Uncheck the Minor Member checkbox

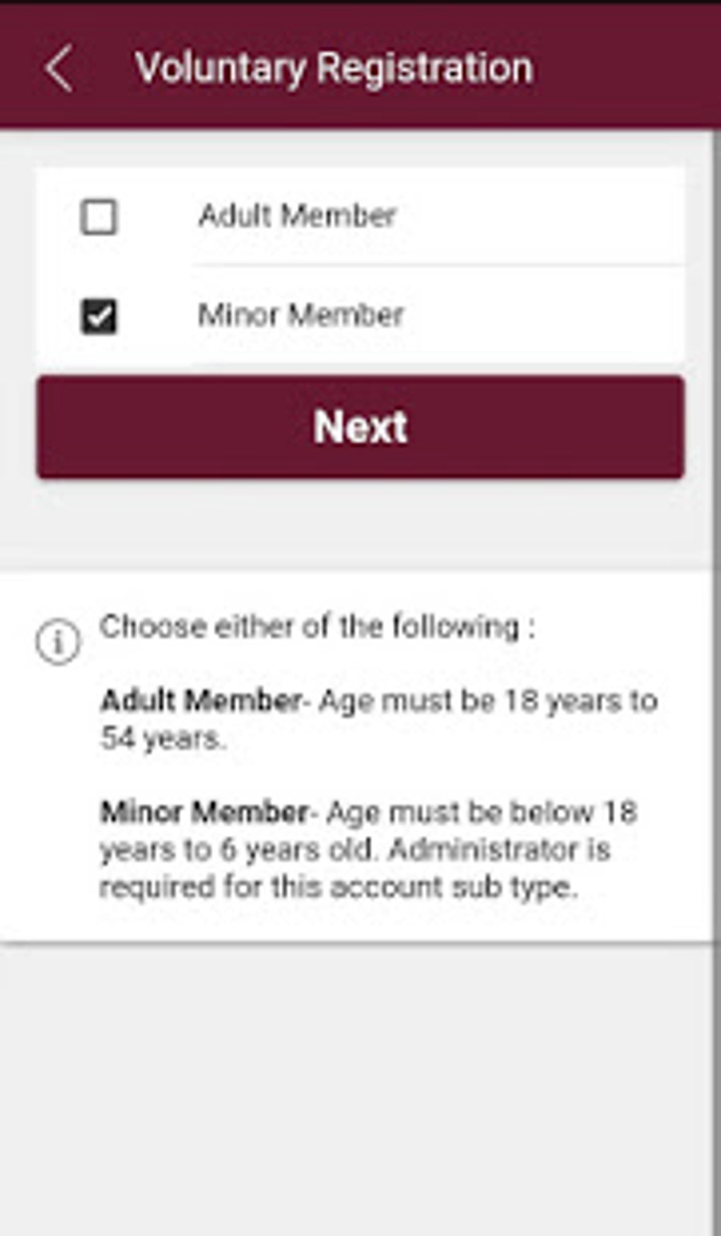pos(98,316)
